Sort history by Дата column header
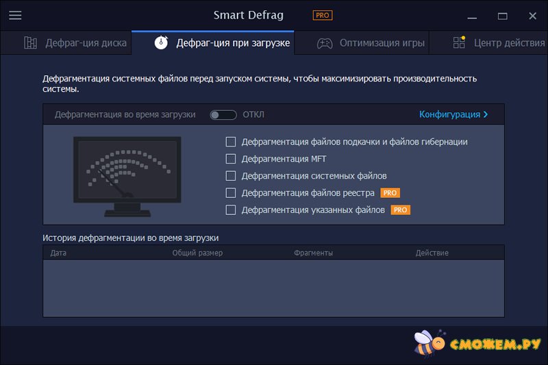Screen dimensions: 548x365 click(59, 253)
